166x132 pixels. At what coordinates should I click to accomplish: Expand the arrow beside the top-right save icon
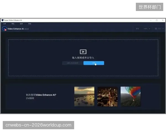pos(163,29)
